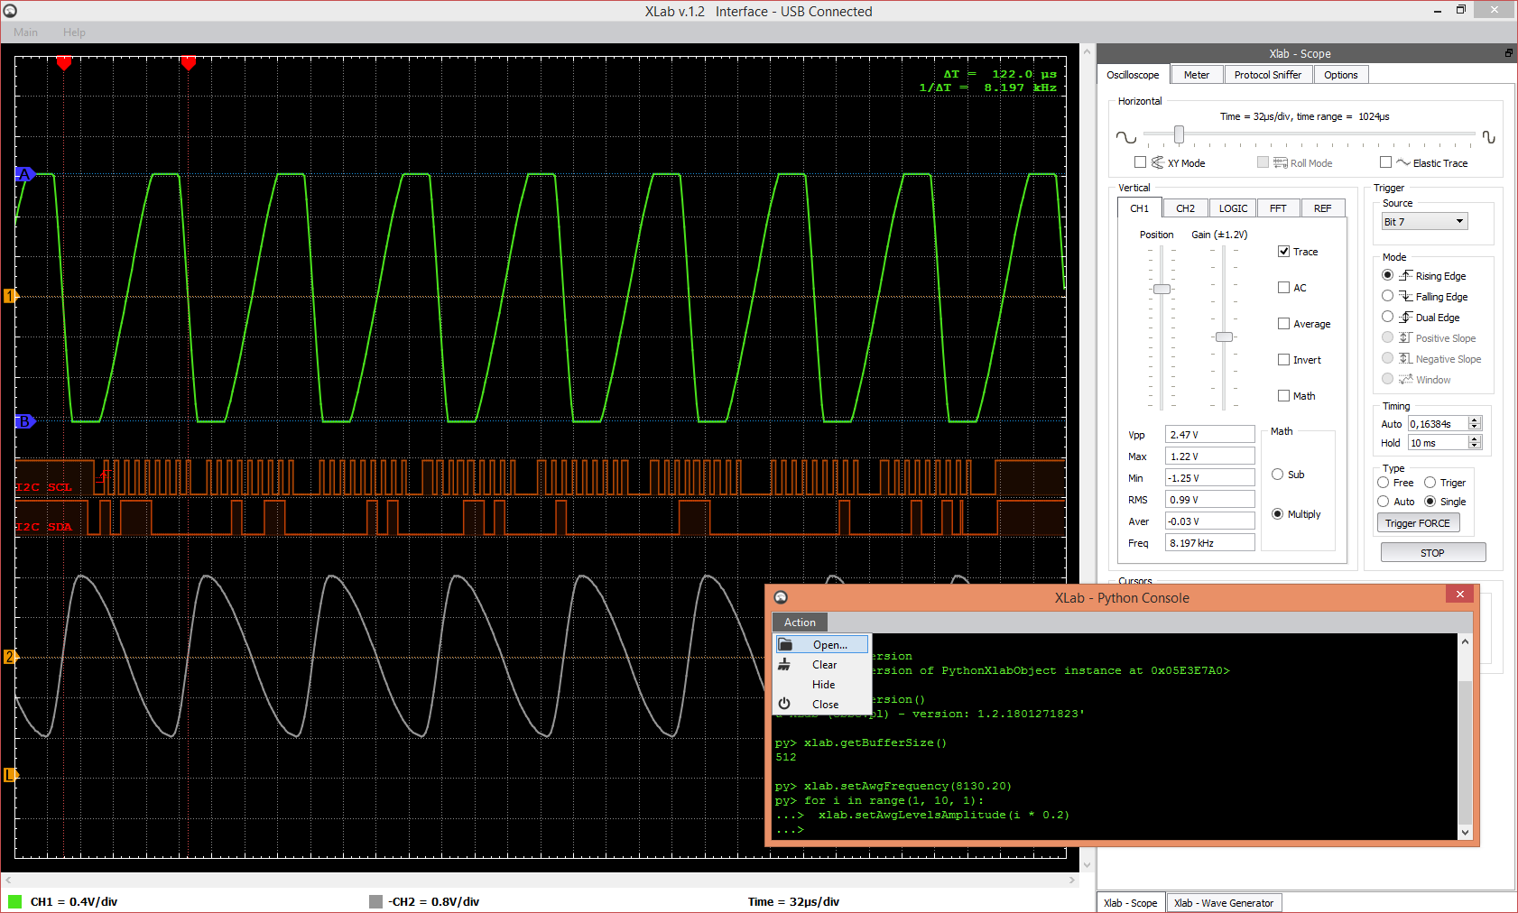Click the folder icon next to Open
This screenshot has height=913, width=1518.
click(x=785, y=644)
